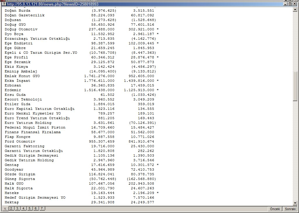Screen dimensions: 299x213
Task: Click Egeli & CO Tarım Girişim row
Action: [41, 53]
